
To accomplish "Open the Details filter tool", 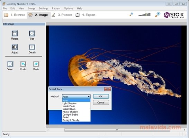I will [32, 47].
